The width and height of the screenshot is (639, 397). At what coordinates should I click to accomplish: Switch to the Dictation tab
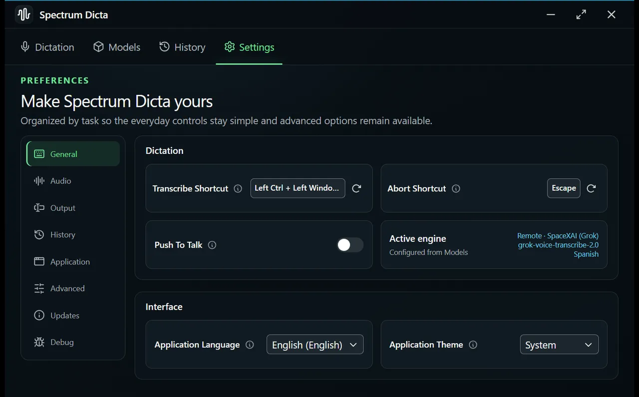[47, 47]
